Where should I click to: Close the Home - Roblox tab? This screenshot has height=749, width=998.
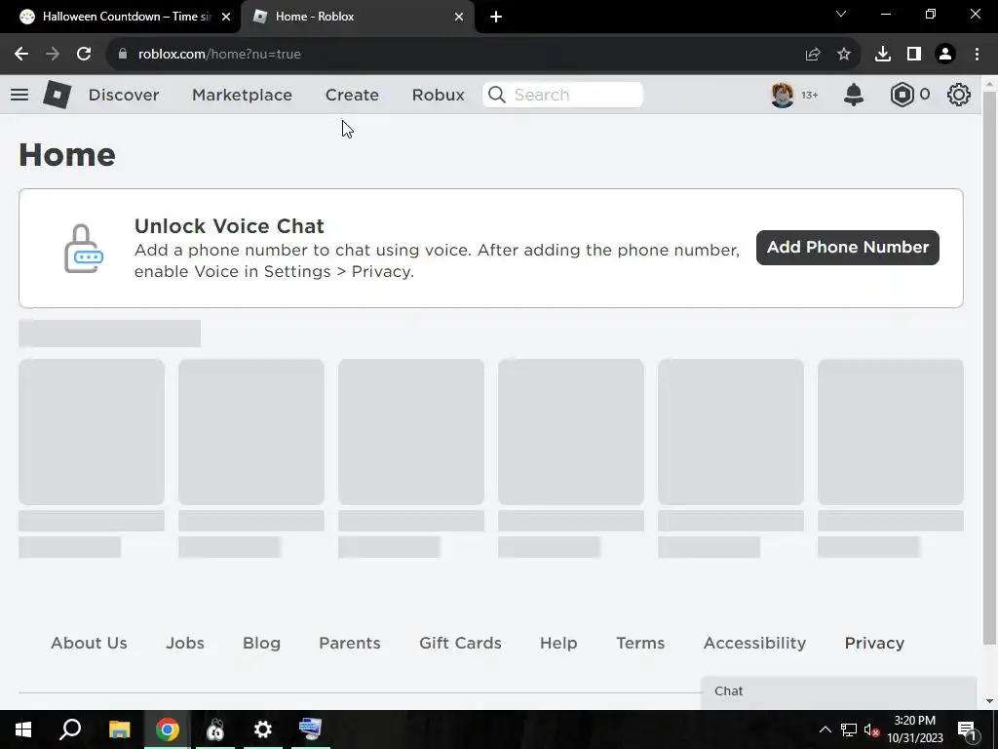[x=459, y=17]
